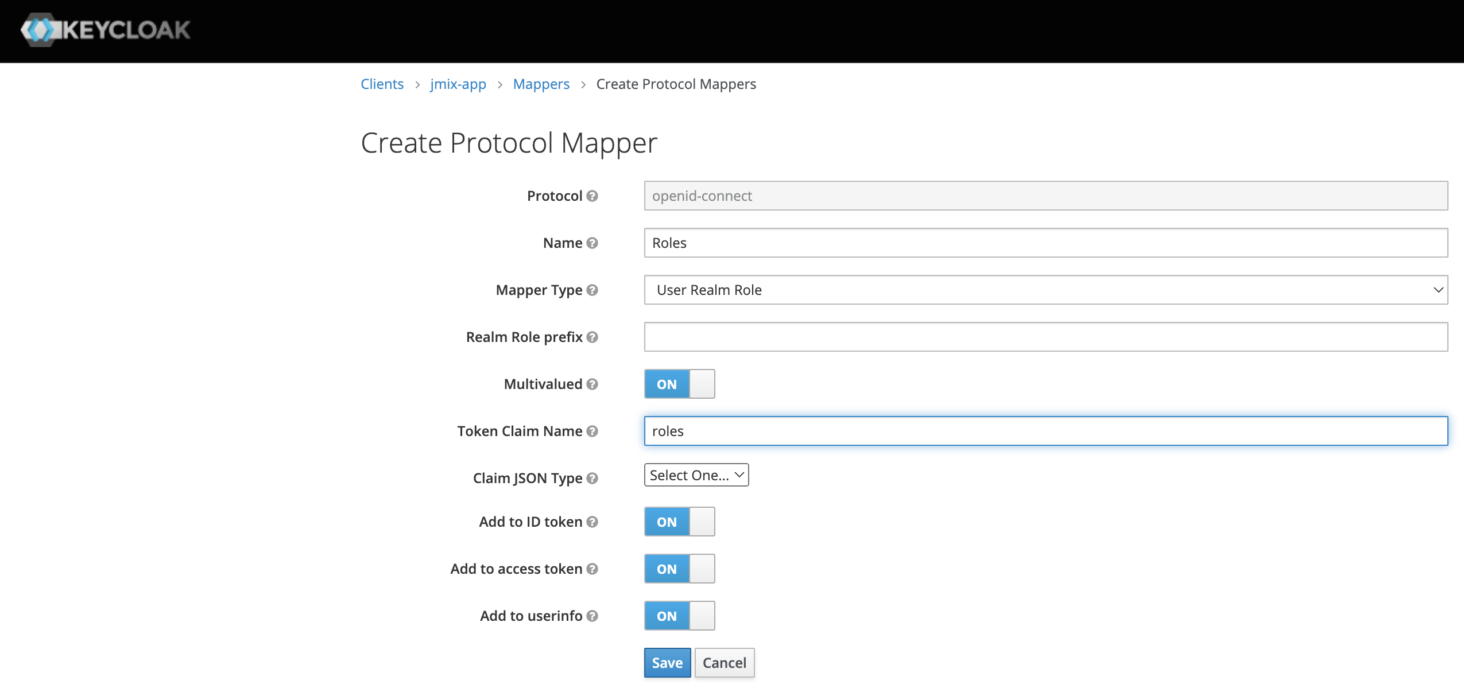Show help tooltip for Add to access token
This screenshot has width=1464, height=700.
point(592,569)
